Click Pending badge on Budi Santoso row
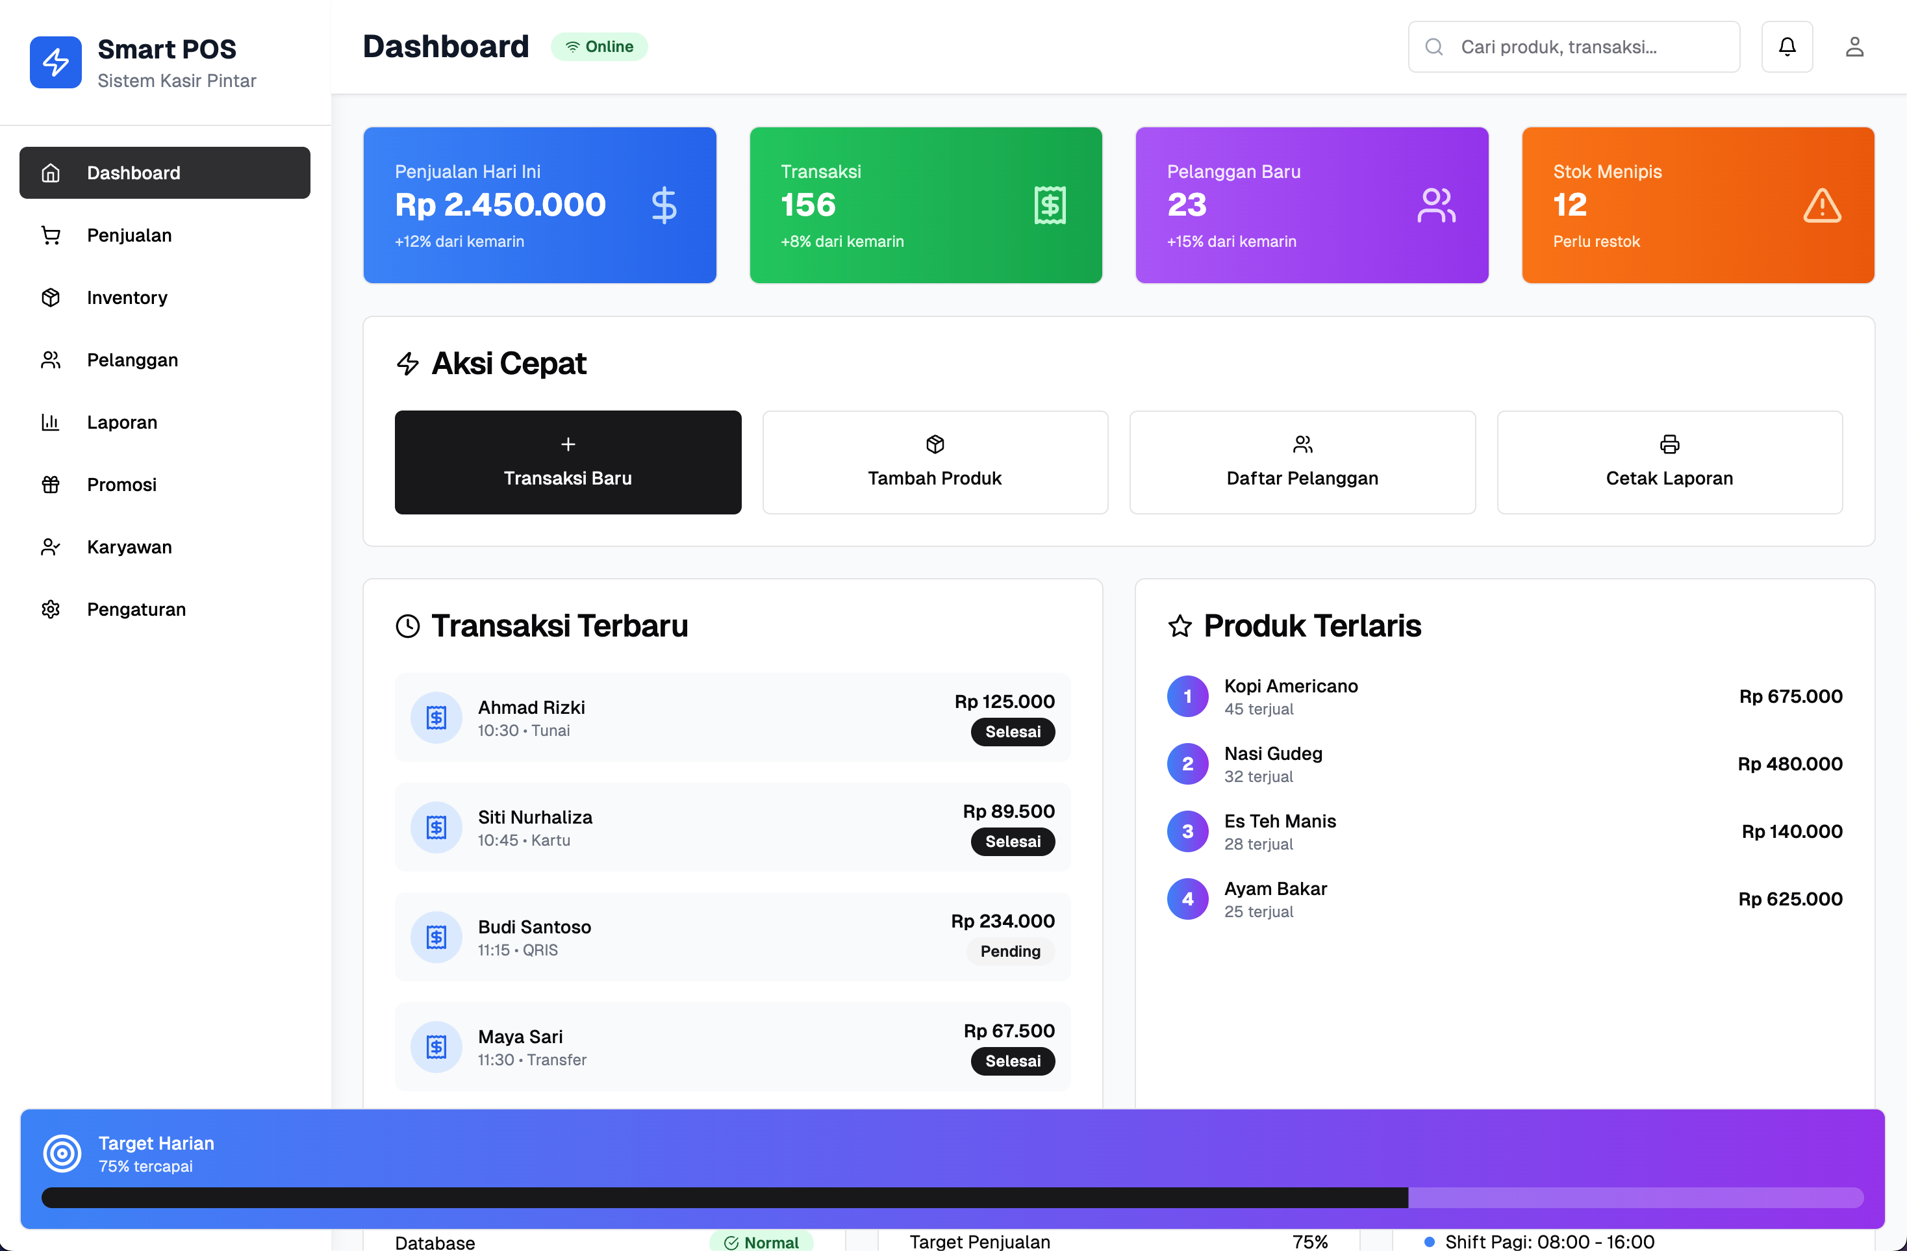 [x=1011, y=952]
